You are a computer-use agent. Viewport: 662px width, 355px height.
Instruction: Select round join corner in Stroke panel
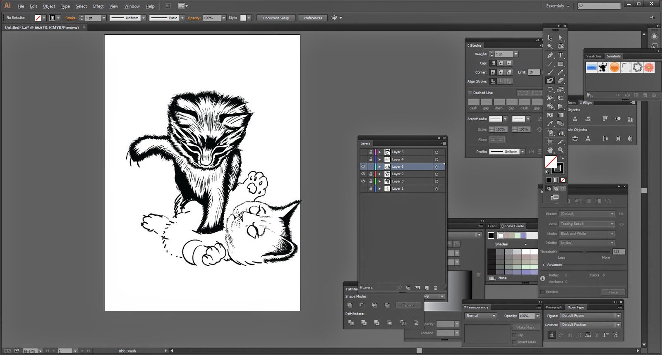[501, 72]
